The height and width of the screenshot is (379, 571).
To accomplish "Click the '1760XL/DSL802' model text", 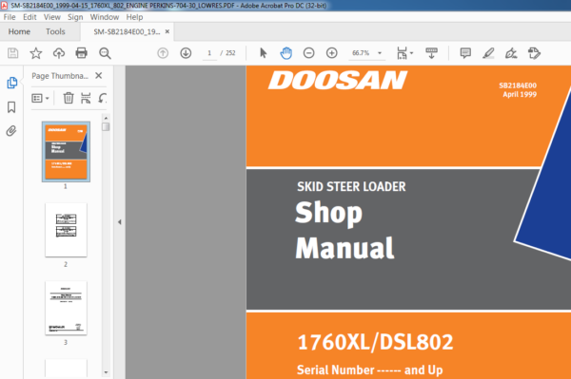I will pyautogui.click(x=375, y=342).
